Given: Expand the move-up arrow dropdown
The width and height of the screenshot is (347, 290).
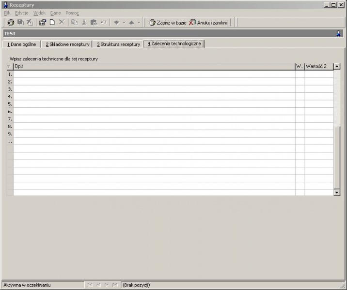Looking at the screenshot, I should 139,23.
